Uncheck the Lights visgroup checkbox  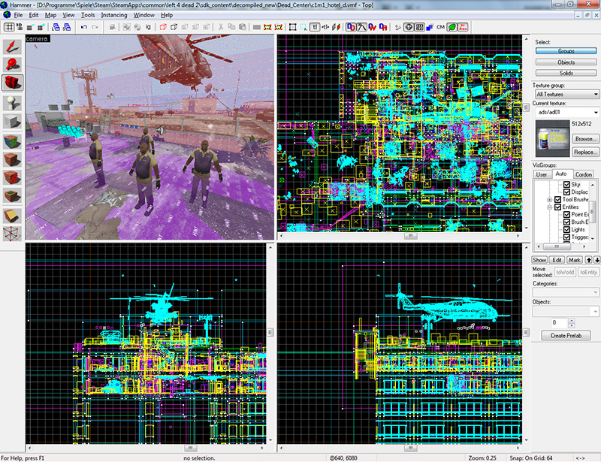pos(566,229)
